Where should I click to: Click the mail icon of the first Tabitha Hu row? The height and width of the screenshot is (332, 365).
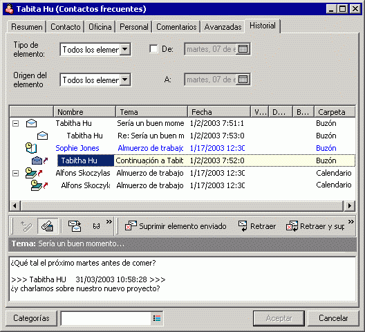coord(31,123)
